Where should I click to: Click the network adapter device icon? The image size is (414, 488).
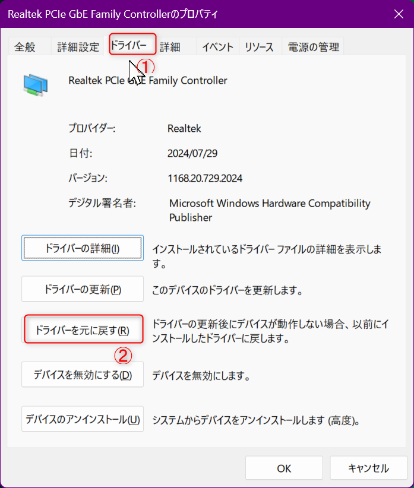click(36, 85)
